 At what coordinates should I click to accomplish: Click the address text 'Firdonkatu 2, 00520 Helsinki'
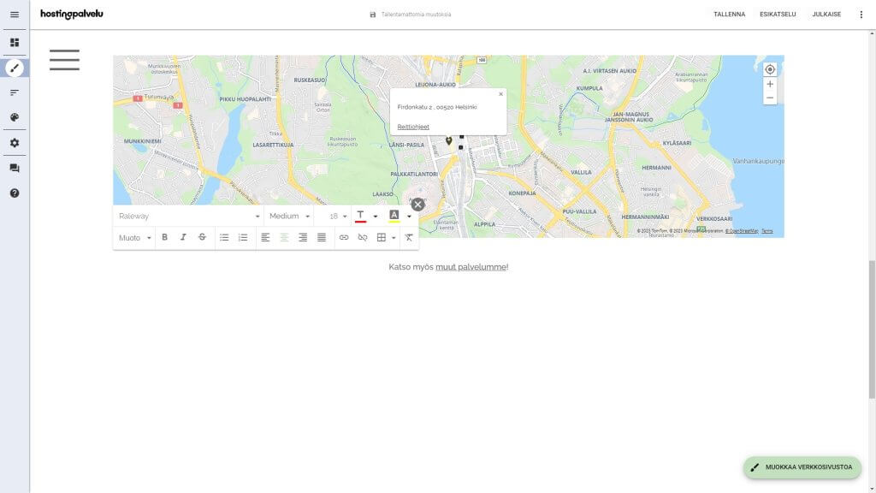[x=437, y=107]
